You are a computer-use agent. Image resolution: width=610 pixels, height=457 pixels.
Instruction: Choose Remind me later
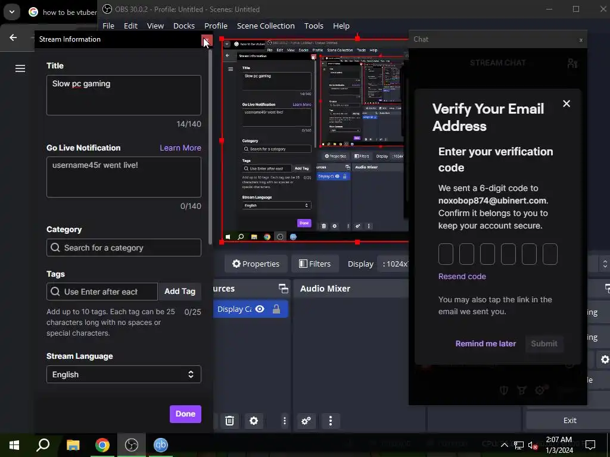click(485, 343)
